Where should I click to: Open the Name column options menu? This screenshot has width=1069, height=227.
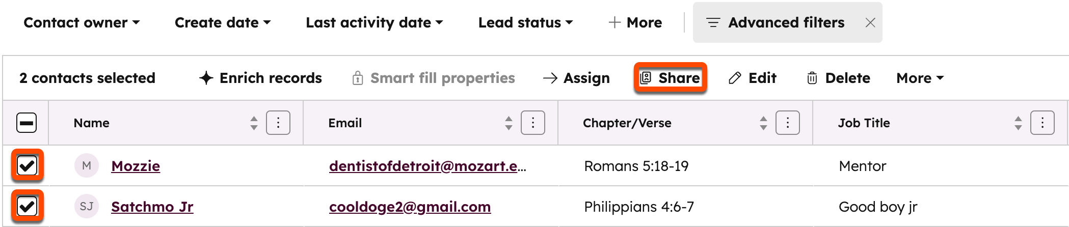tap(278, 123)
